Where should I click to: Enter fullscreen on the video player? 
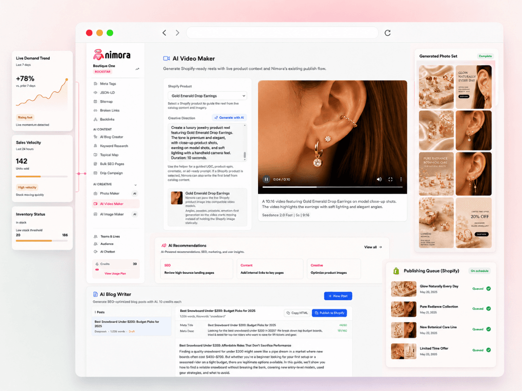(390, 179)
